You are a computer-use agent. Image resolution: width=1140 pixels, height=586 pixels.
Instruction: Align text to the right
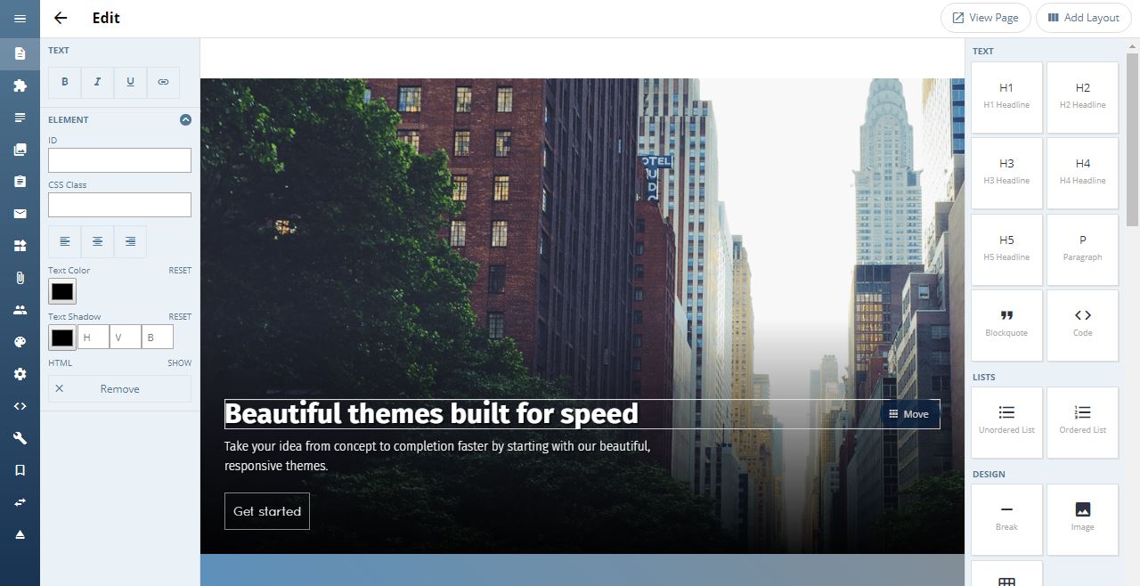point(130,241)
